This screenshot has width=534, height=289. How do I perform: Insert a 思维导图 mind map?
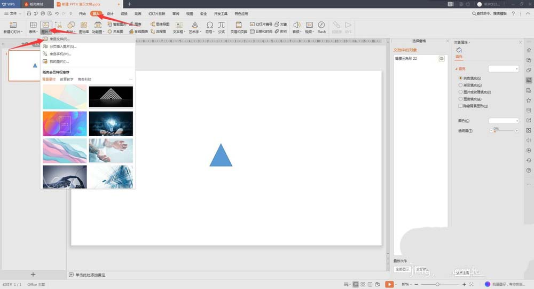(x=160, y=24)
